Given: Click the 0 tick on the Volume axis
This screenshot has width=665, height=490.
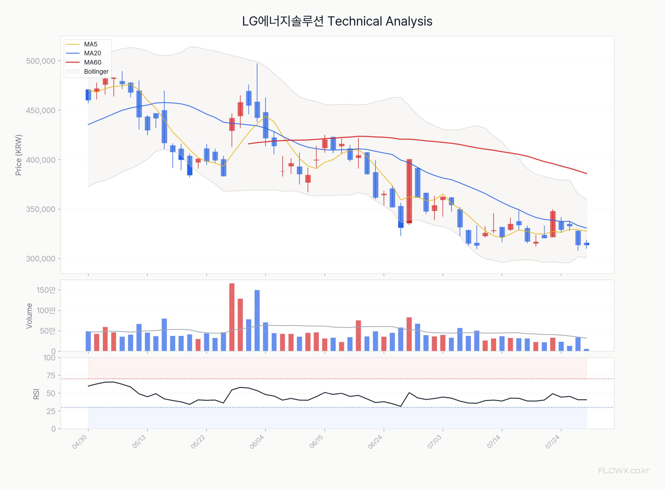Looking at the screenshot, I should click(53, 351).
